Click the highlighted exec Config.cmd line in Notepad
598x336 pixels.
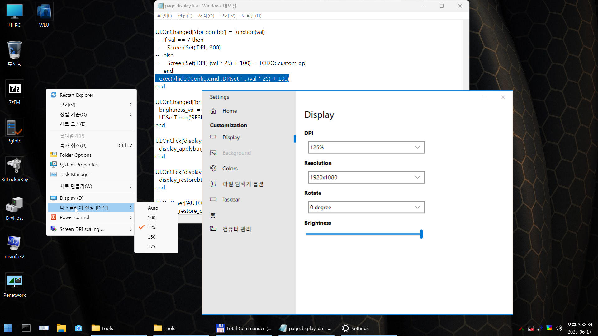(x=222, y=78)
